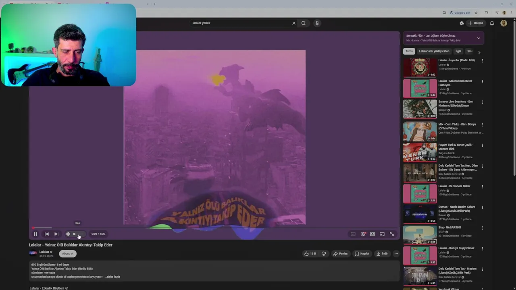Select the Lalalar adlı yükleyiciden chip
The height and width of the screenshot is (290, 516).
[x=434, y=52]
